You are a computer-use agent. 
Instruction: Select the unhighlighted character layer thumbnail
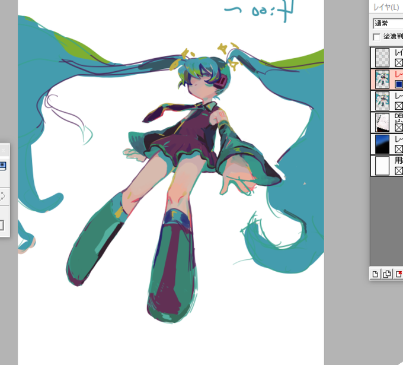point(382,101)
